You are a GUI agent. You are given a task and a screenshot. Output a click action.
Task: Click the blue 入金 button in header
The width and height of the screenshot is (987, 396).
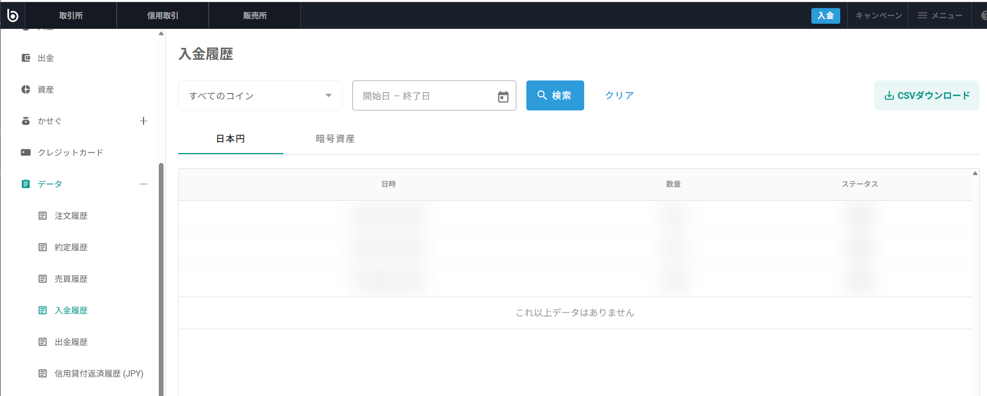click(826, 16)
